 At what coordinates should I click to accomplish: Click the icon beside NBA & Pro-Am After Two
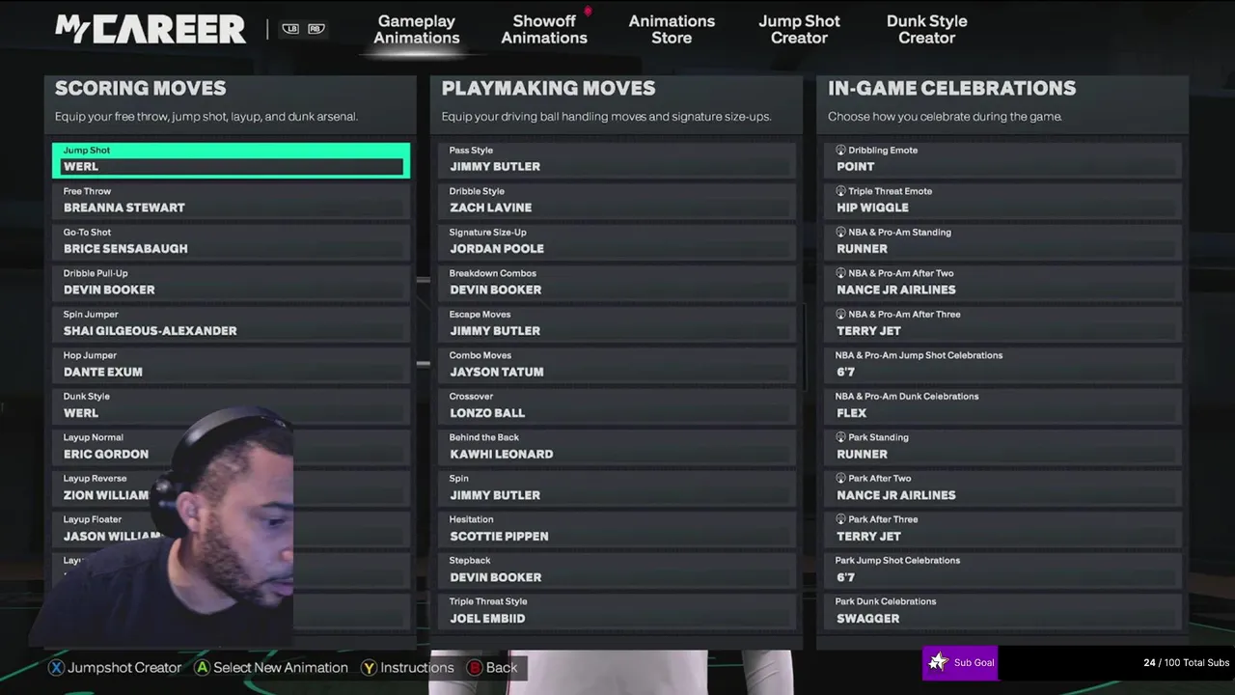pyautogui.click(x=840, y=273)
